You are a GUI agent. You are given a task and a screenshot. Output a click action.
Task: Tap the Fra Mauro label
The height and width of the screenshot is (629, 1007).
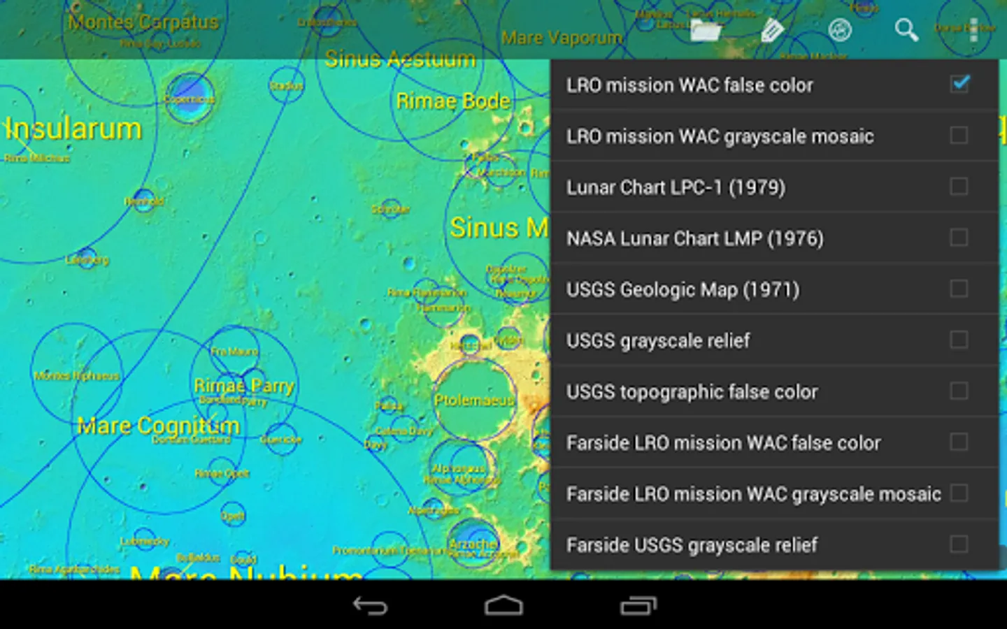[x=235, y=352]
